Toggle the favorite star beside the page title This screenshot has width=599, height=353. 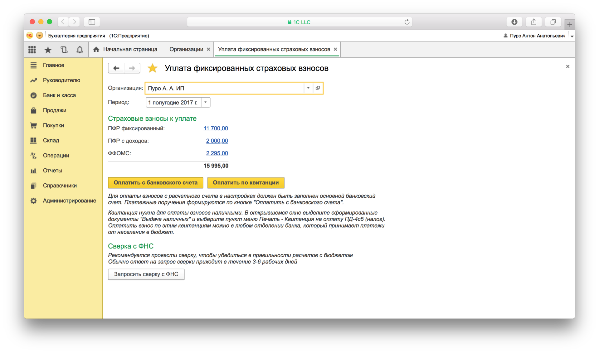[x=152, y=68]
